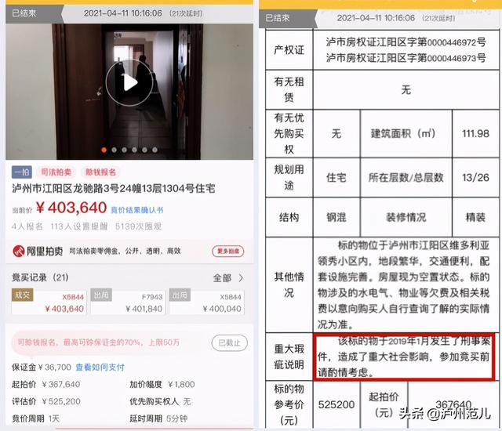Image resolution: width=502 pixels, height=431 pixels.
Task: Click the 竞价周期 1天 text
Action: [x=35, y=418]
